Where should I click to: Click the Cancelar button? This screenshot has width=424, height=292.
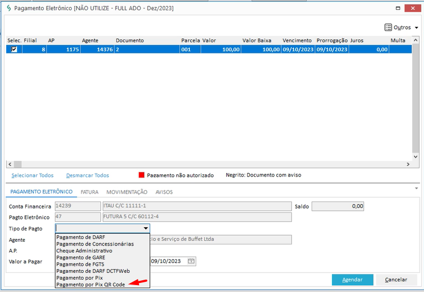(396, 280)
